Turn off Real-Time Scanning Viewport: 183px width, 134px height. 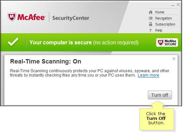click(160, 95)
